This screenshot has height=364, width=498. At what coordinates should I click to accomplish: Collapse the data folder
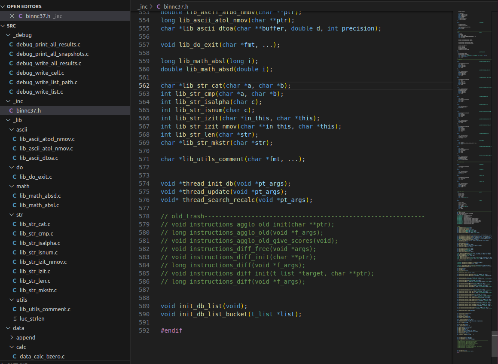[8, 328]
